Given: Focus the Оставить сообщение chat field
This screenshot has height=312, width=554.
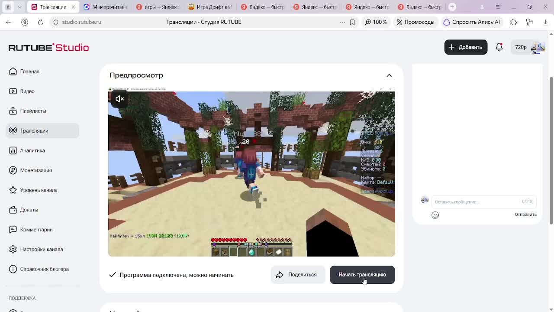Looking at the screenshot, I should pos(483,202).
